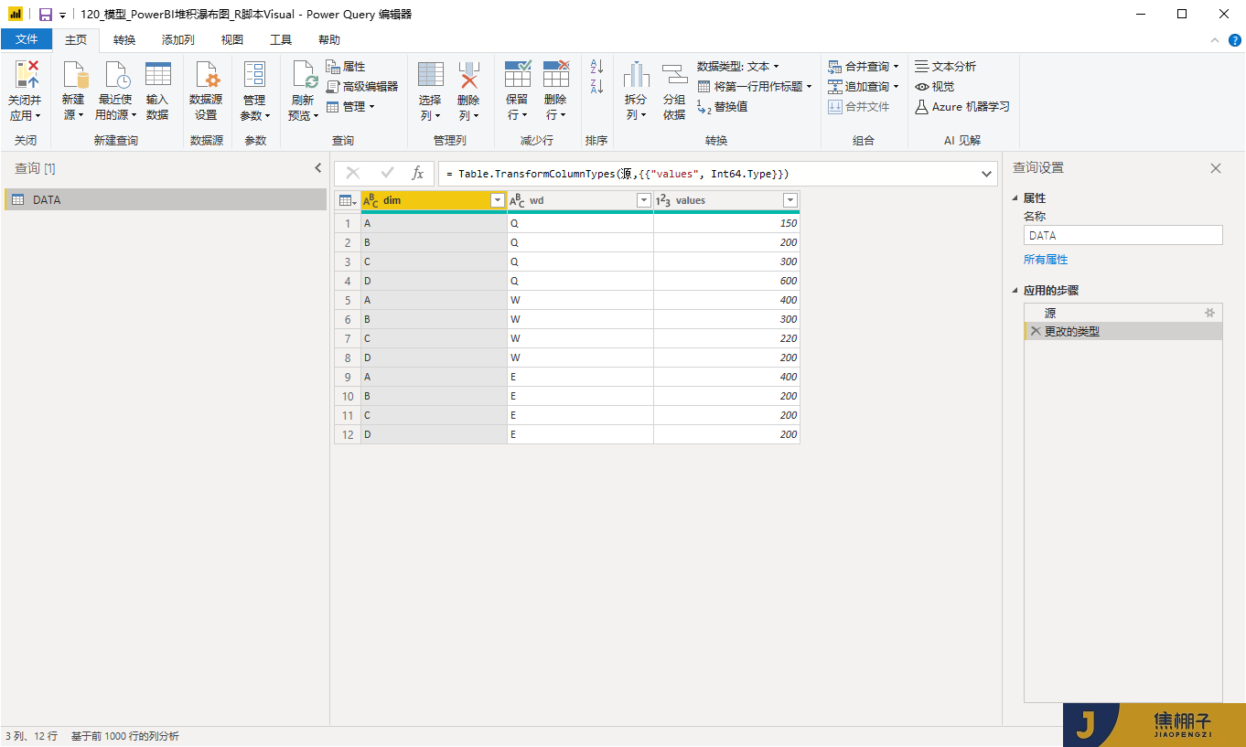Open the wd column filter dropdown

pos(644,200)
